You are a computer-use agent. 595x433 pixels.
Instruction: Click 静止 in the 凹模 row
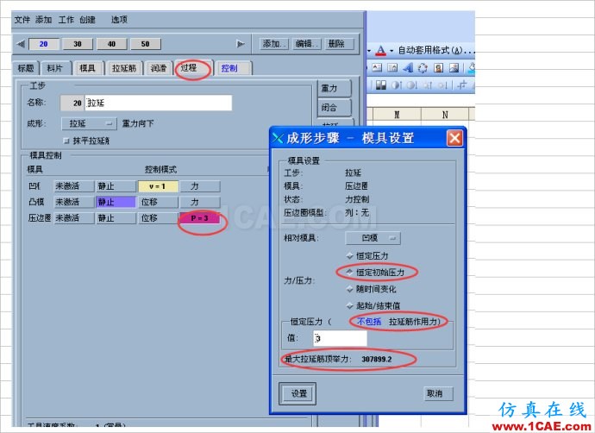click(x=116, y=186)
